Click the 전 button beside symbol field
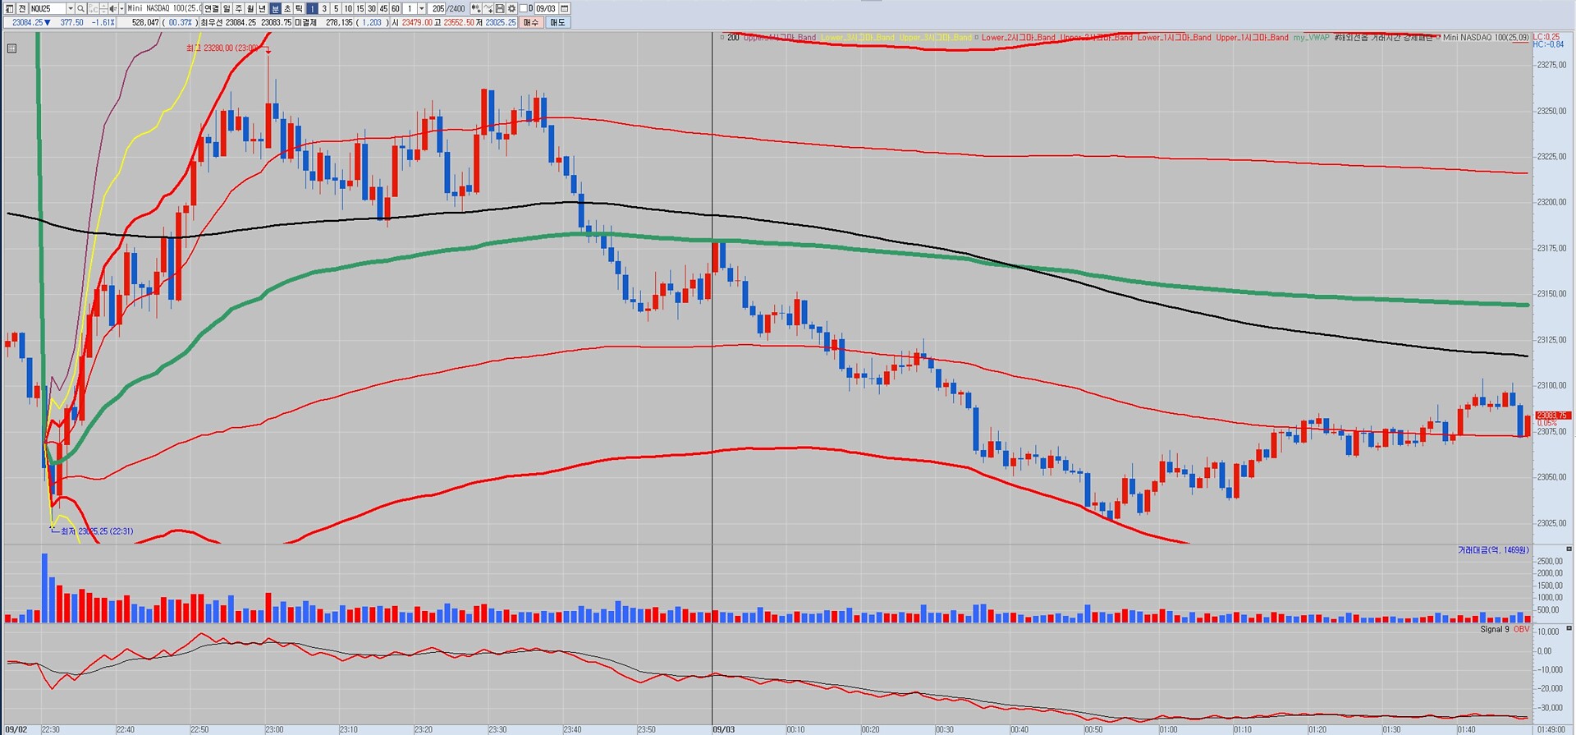Screen dimensions: 1576x735 [x=22, y=8]
